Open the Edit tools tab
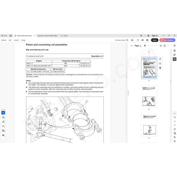The width and height of the screenshot is (177, 177). point(10,40)
